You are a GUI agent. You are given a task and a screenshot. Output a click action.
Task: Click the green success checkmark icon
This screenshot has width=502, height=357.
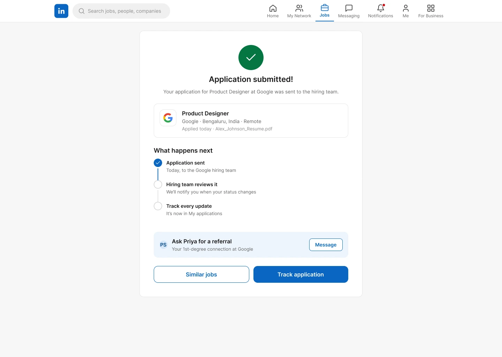coord(251,58)
